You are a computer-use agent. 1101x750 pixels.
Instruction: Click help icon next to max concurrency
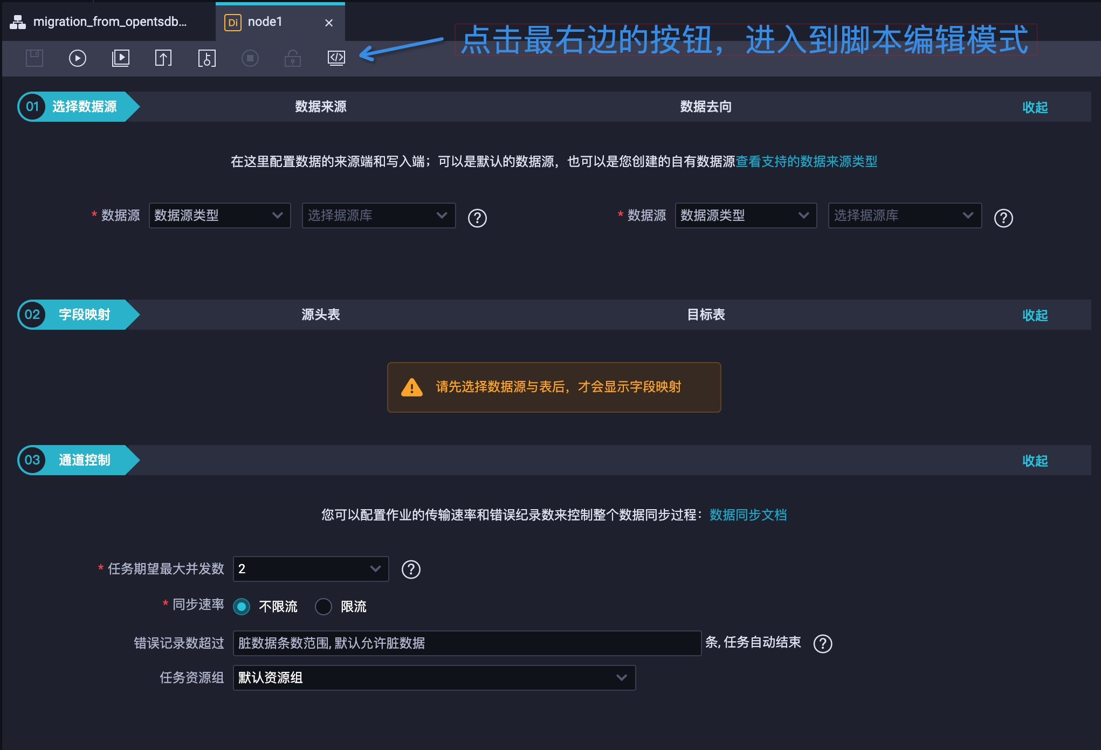click(x=411, y=570)
